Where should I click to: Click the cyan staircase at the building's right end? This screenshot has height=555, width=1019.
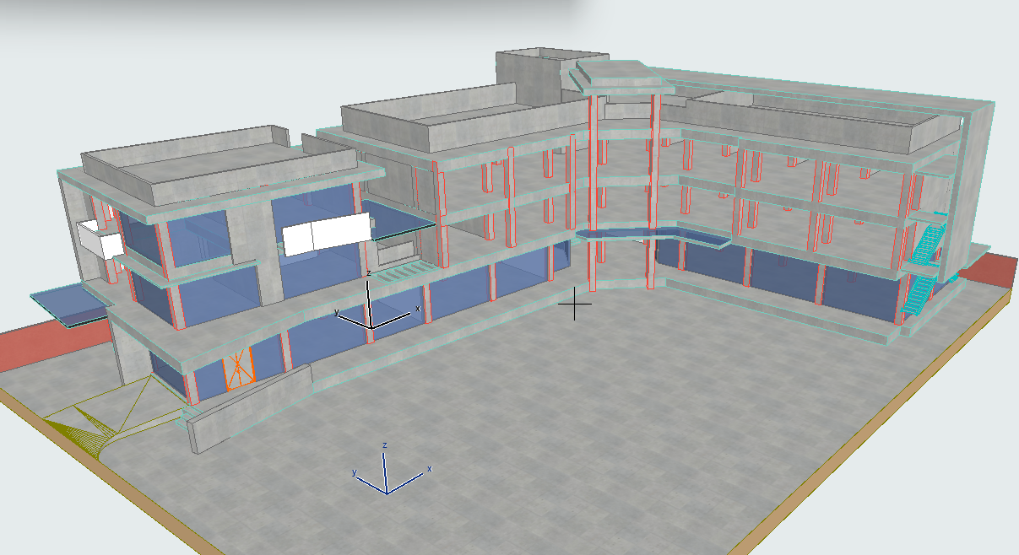[924, 262]
